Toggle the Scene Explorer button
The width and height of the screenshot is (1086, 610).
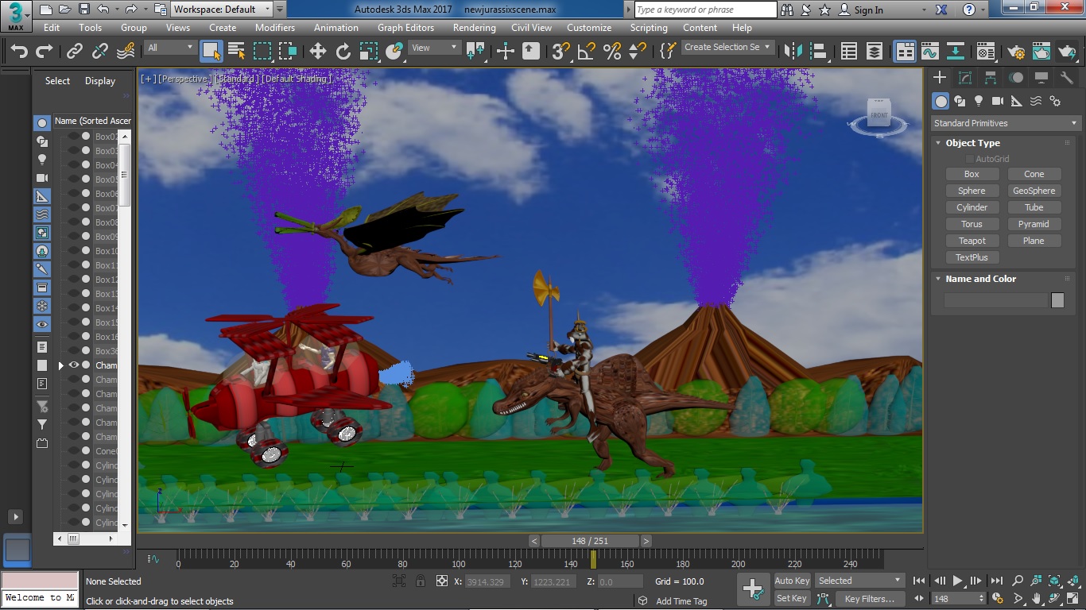click(849, 52)
